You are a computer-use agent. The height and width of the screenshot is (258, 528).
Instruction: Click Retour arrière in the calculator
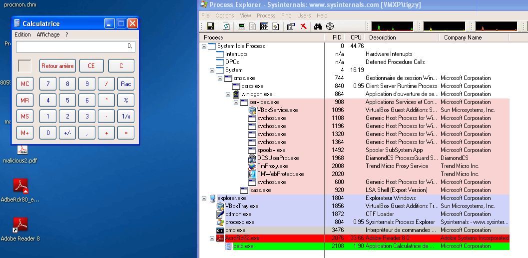tap(57, 66)
